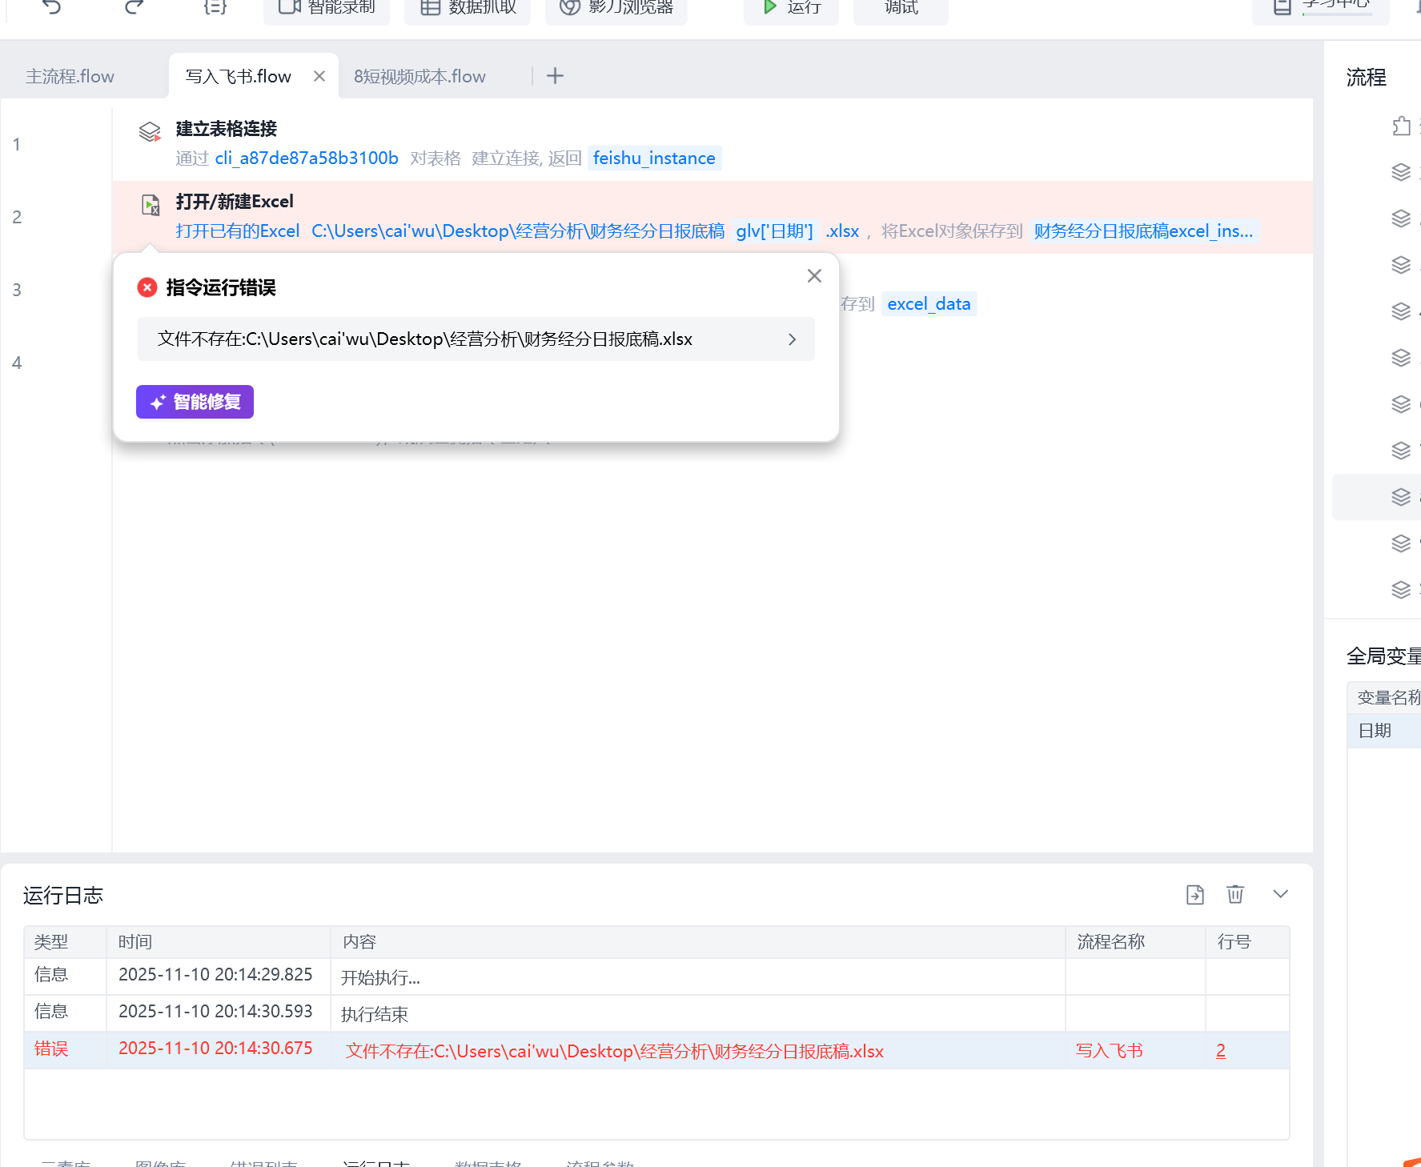The height and width of the screenshot is (1167, 1421).
Task: Click the 流程 panel title
Action: pos(1366,78)
